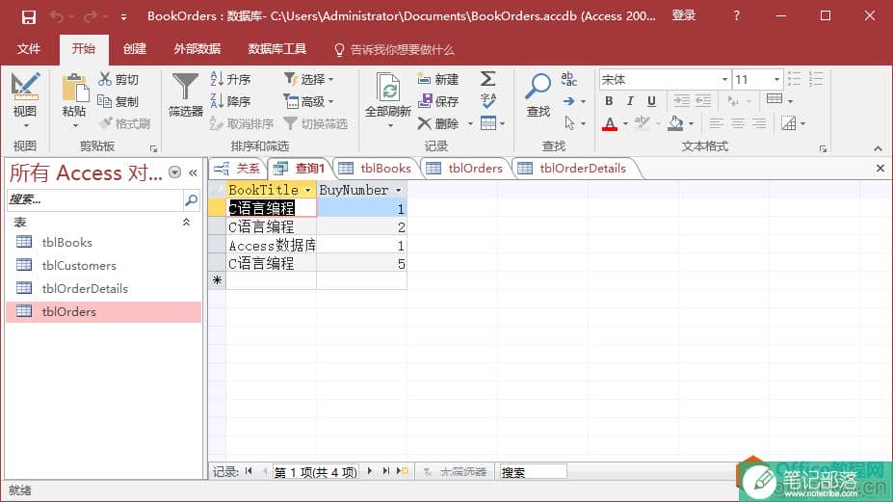Click the Undo arrow in quick access toolbar
This screenshot has width=893, height=502.
pyautogui.click(x=57, y=17)
